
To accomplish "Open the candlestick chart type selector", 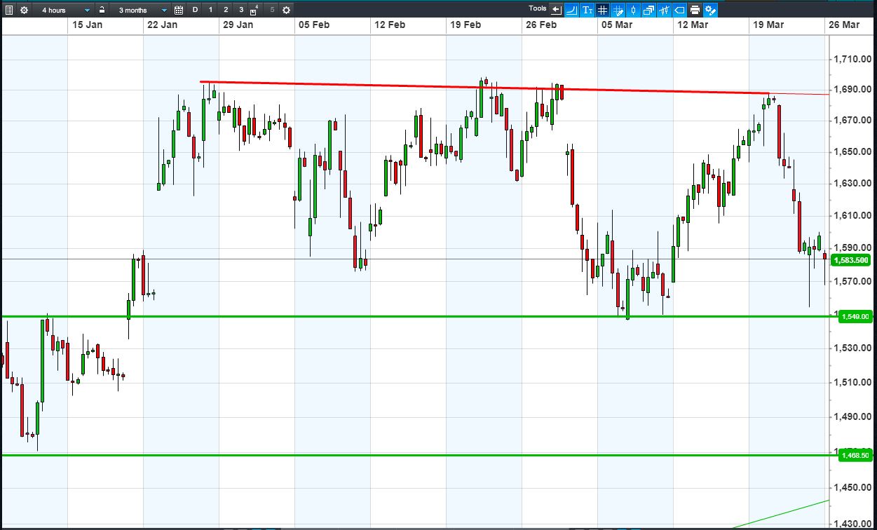I will point(634,10).
